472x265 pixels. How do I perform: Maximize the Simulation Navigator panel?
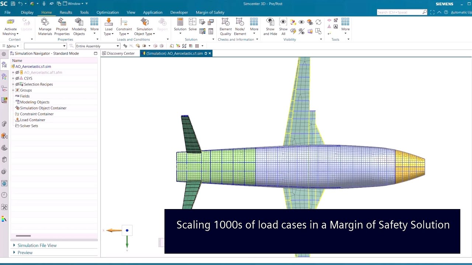tap(96, 53)
